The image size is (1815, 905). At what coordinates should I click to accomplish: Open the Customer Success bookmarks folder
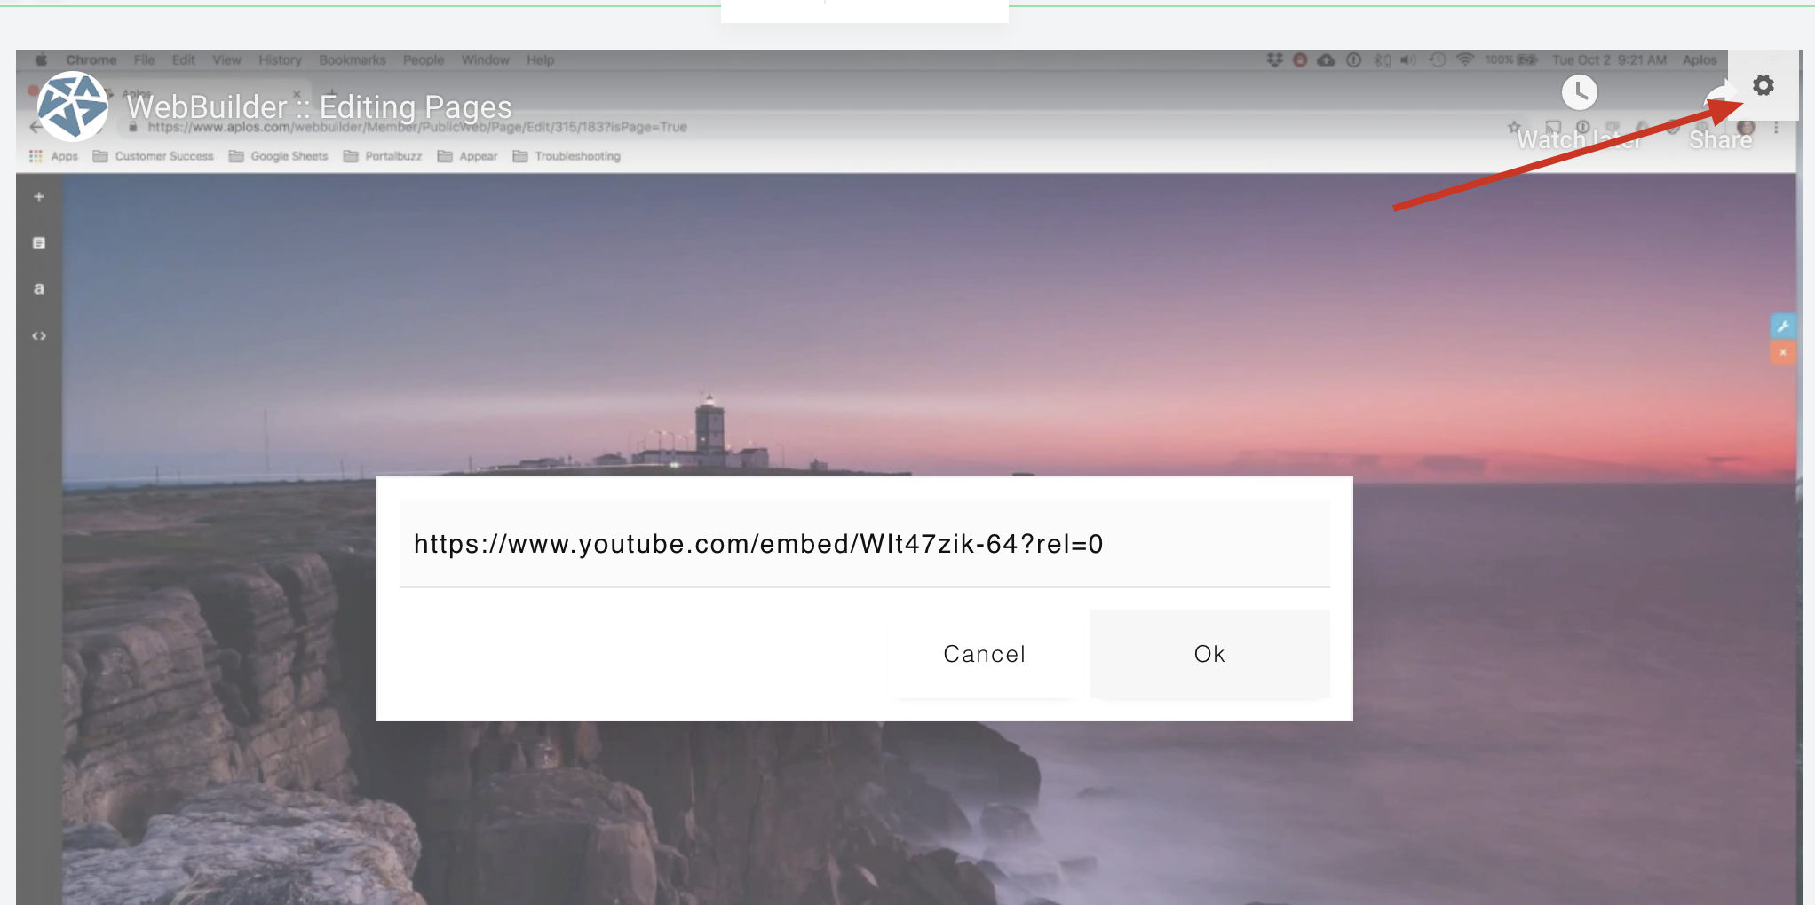click(154, 156)
